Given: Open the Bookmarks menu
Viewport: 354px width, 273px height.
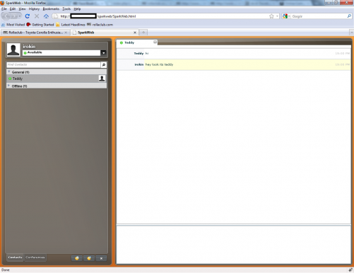Looking at the screenshot, I should tap(51, 9).
